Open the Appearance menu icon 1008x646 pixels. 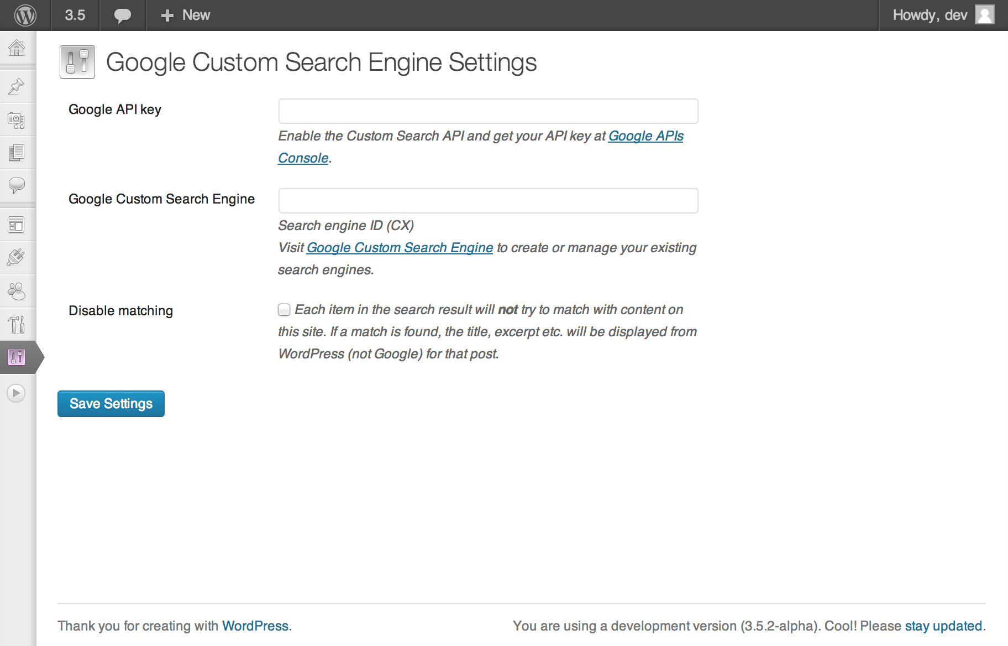click(x=17, y=225)
